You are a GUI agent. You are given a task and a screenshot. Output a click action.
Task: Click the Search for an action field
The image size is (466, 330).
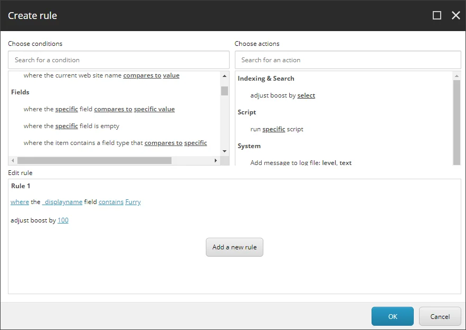(348, 60)
